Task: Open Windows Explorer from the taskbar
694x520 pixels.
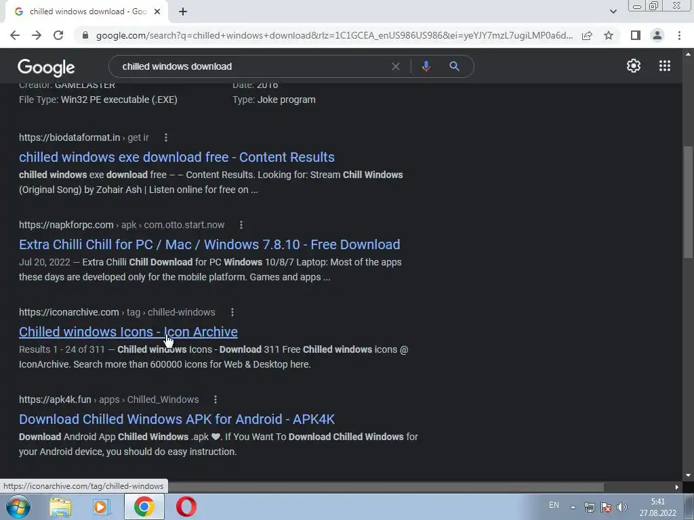Action: coord(60,506)
